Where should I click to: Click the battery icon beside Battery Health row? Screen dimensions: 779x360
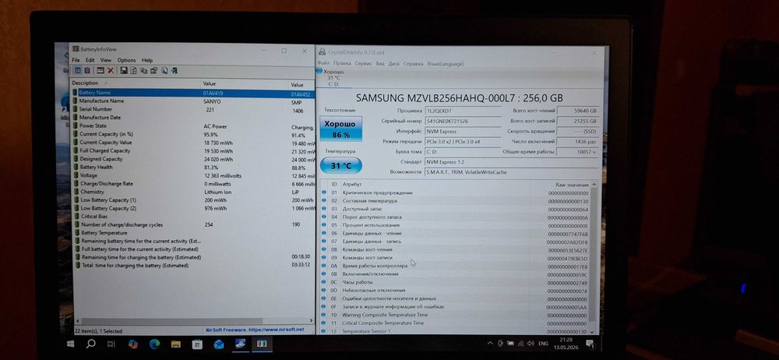pos(76,167)
